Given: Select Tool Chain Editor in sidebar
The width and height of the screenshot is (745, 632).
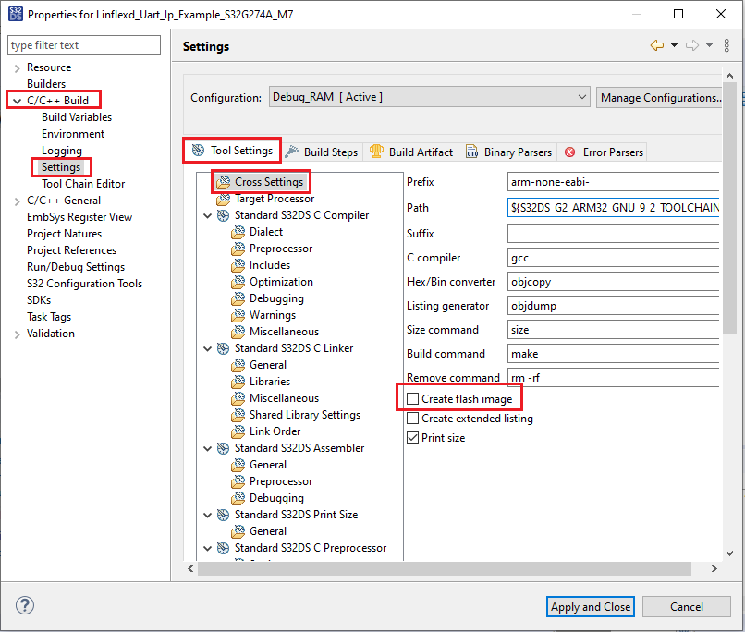Looking at the screenshot, I should coord(83,184).
